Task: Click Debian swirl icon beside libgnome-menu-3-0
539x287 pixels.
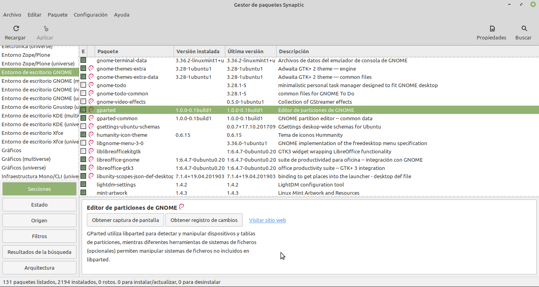Action: [x=91, y=143]
